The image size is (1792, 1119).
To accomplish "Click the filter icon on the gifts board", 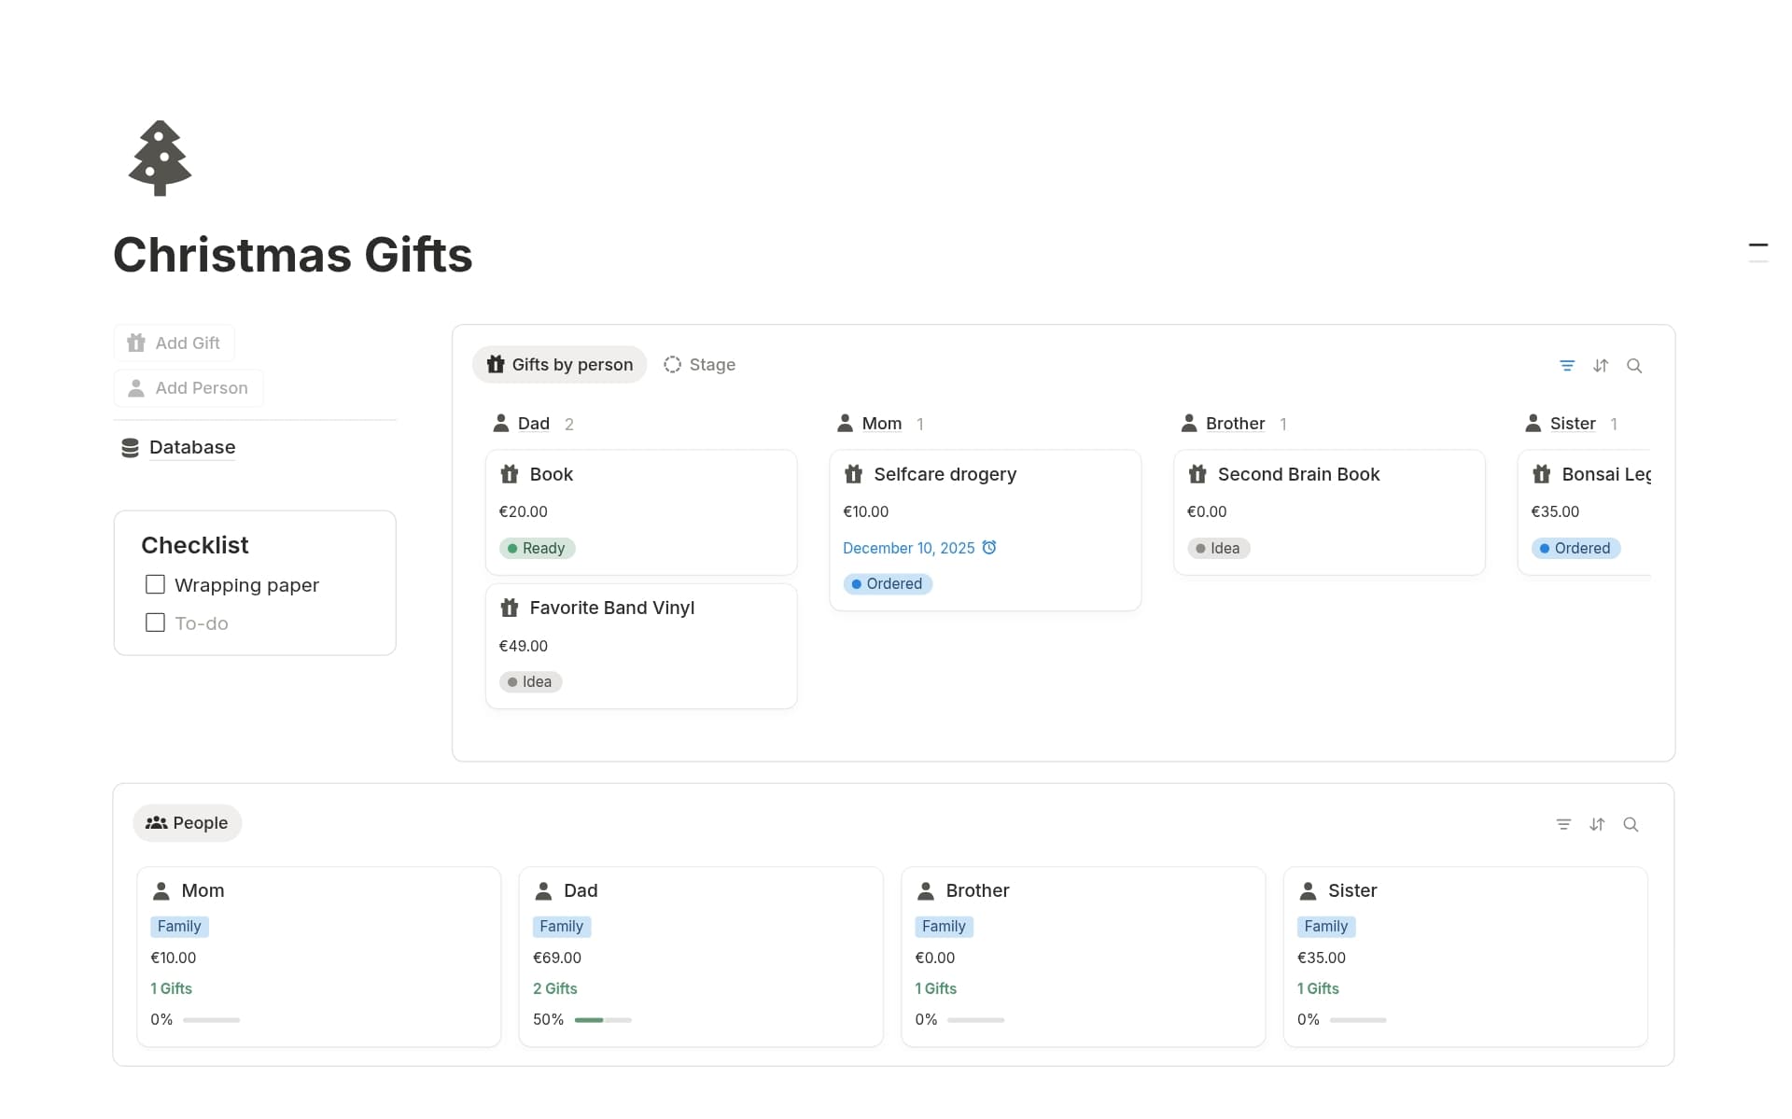I will 1568,365.
